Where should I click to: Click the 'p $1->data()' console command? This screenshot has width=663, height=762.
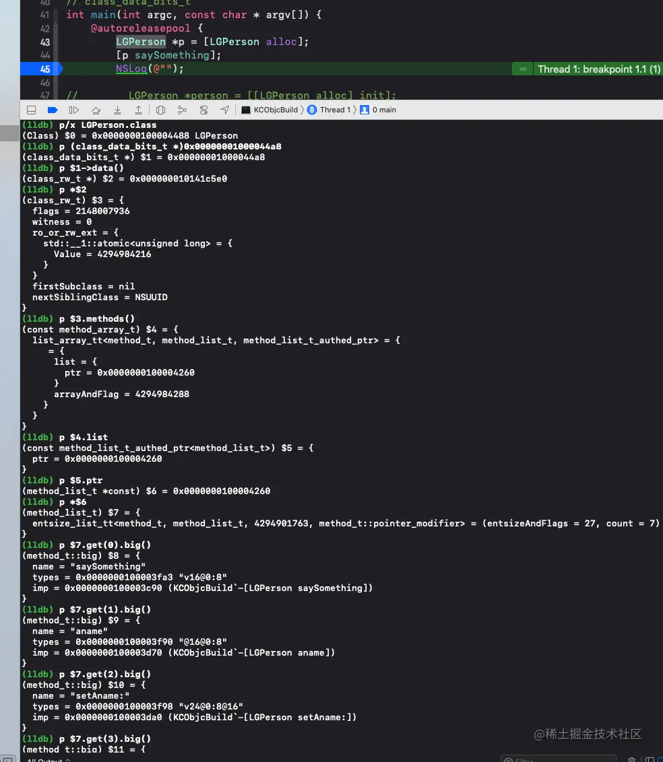tap(92, 168)
